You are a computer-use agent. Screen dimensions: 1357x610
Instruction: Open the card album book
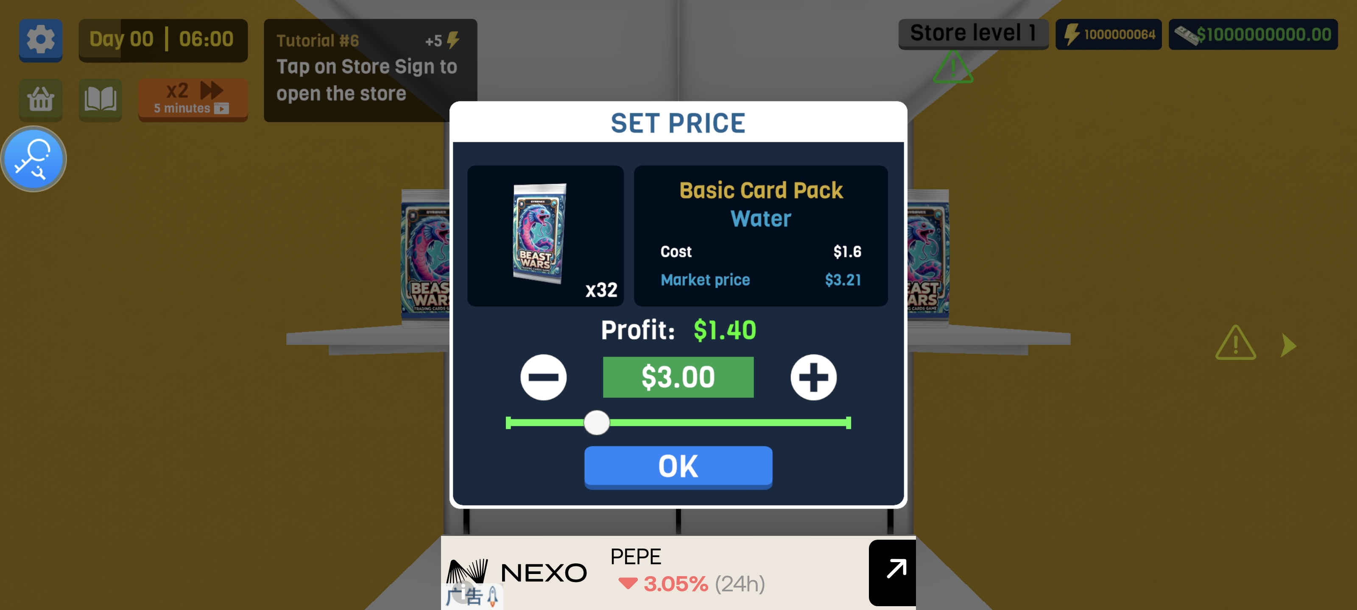click(100, 99)
